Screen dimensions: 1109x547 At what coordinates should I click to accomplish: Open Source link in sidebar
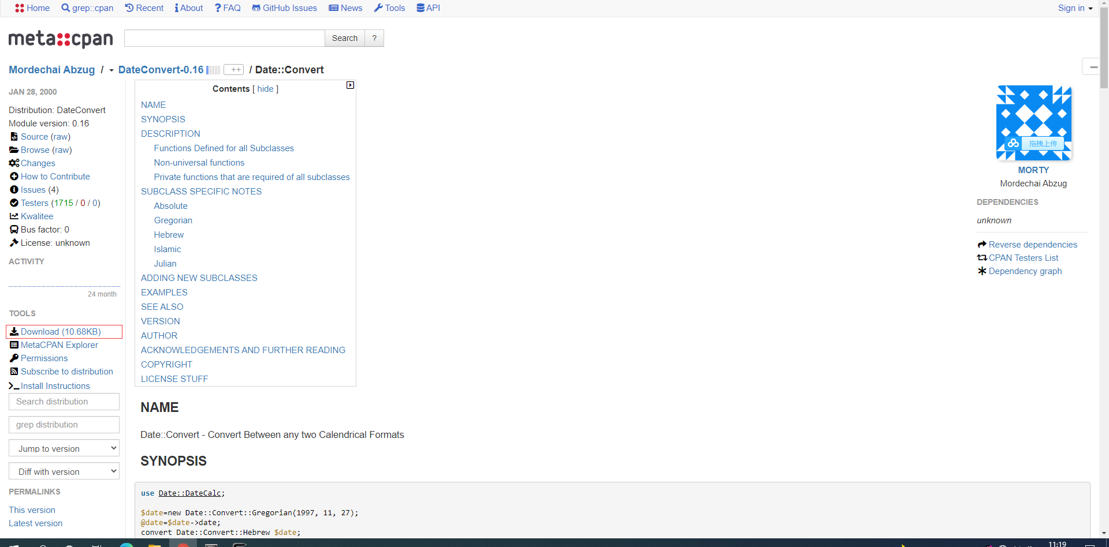click(x=34, y=137)
